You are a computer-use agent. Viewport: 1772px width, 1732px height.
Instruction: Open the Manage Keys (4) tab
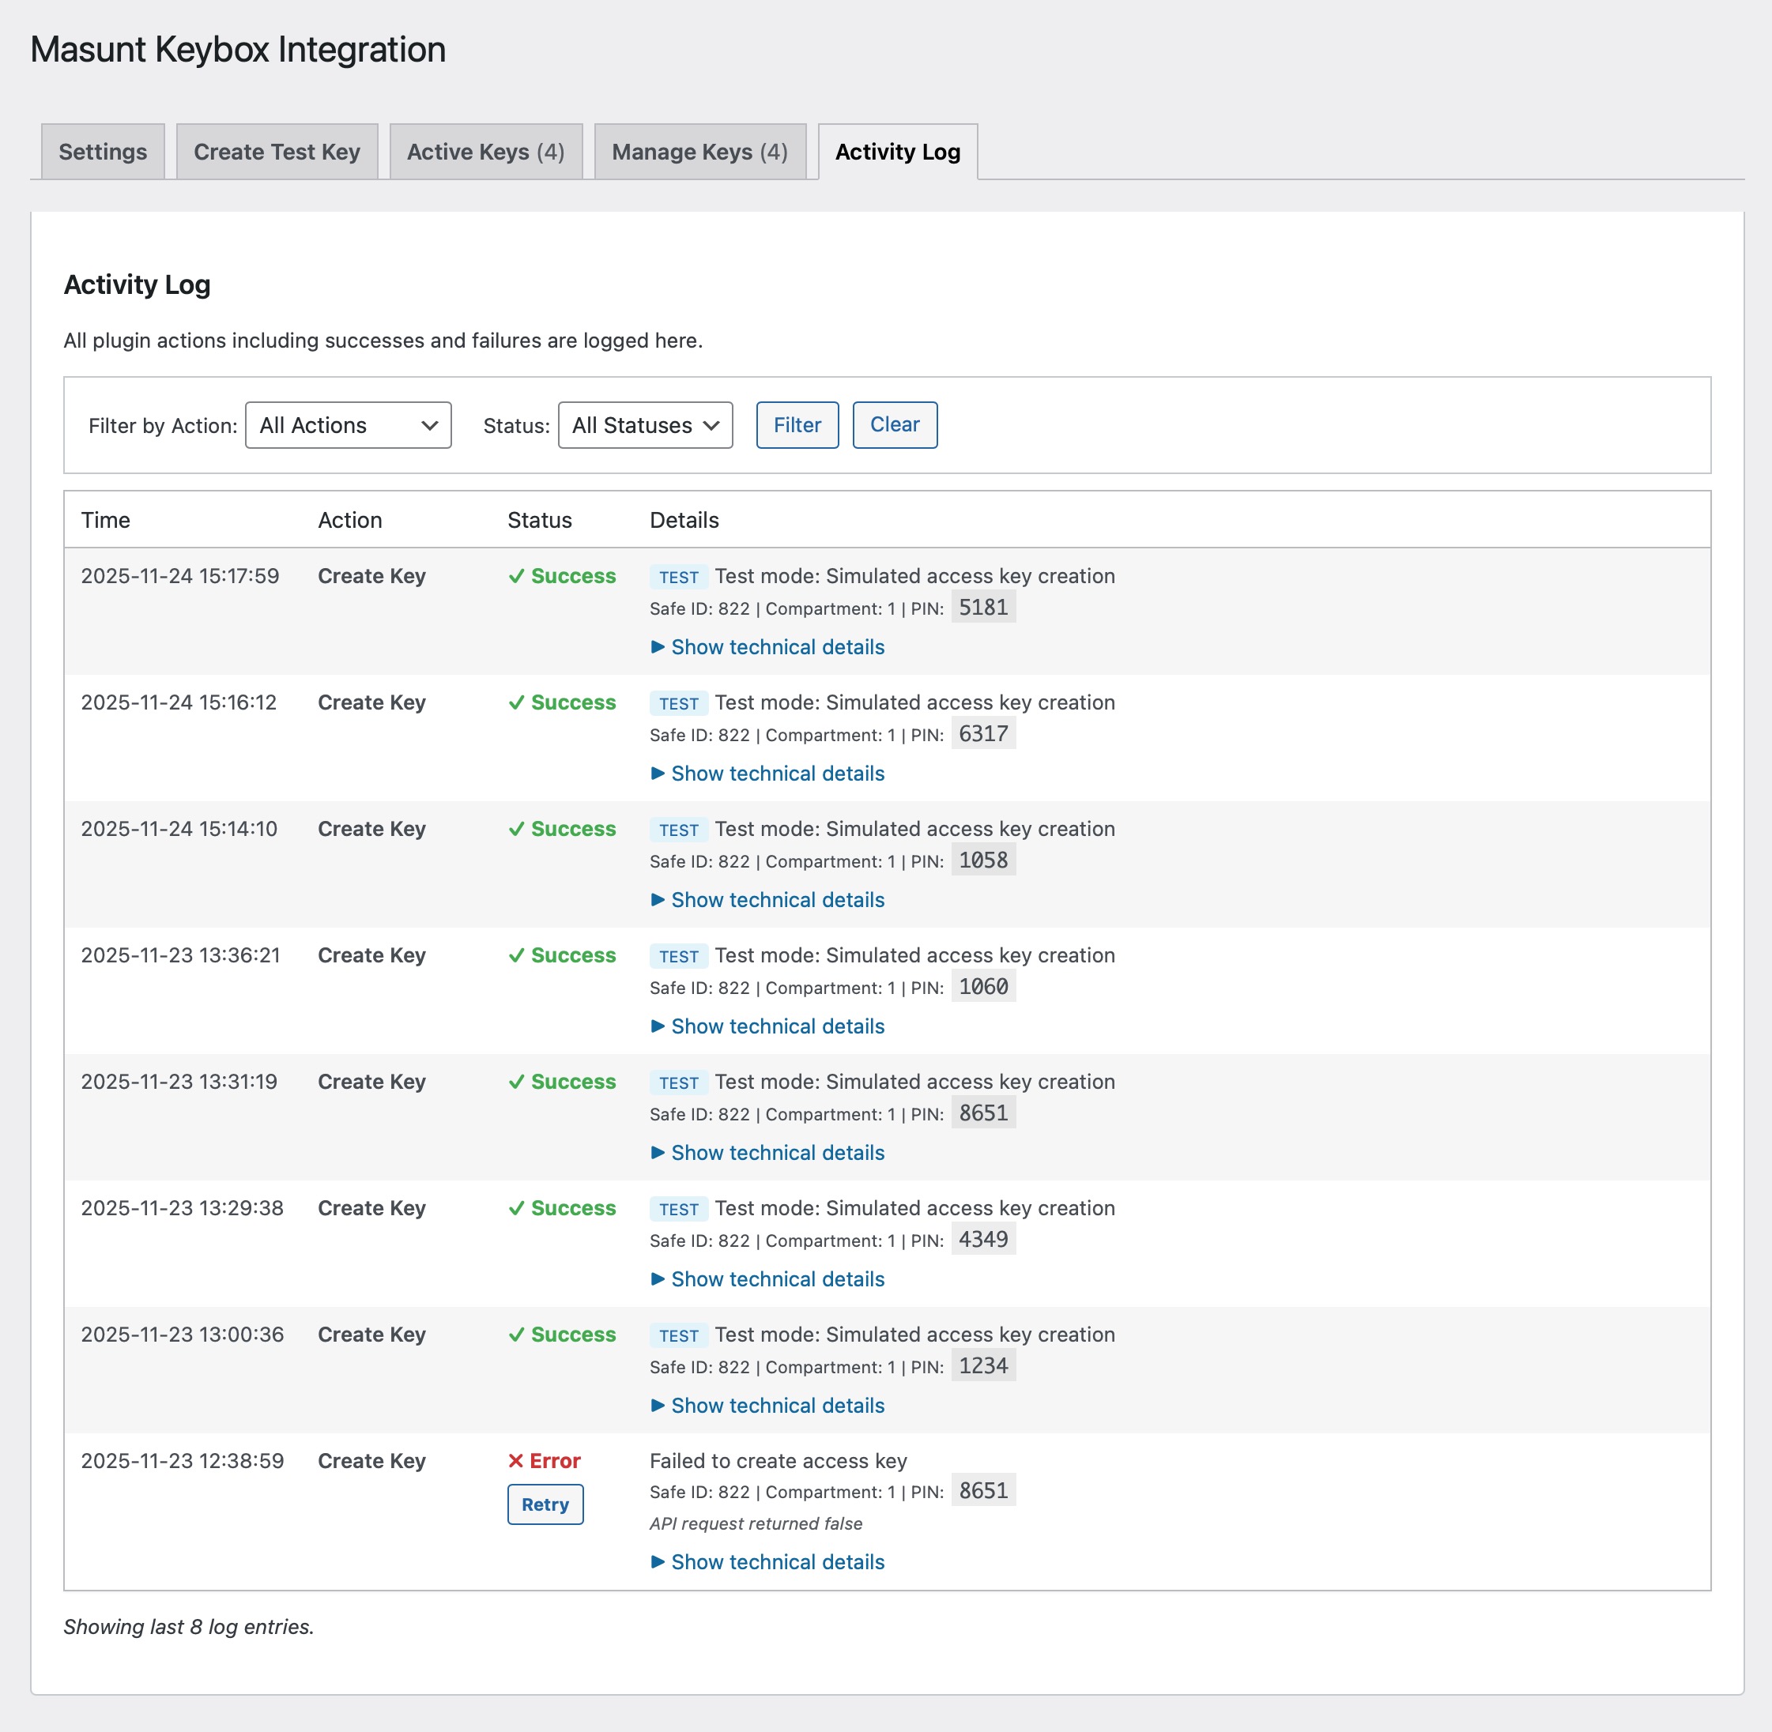click(x=699, y=152)
